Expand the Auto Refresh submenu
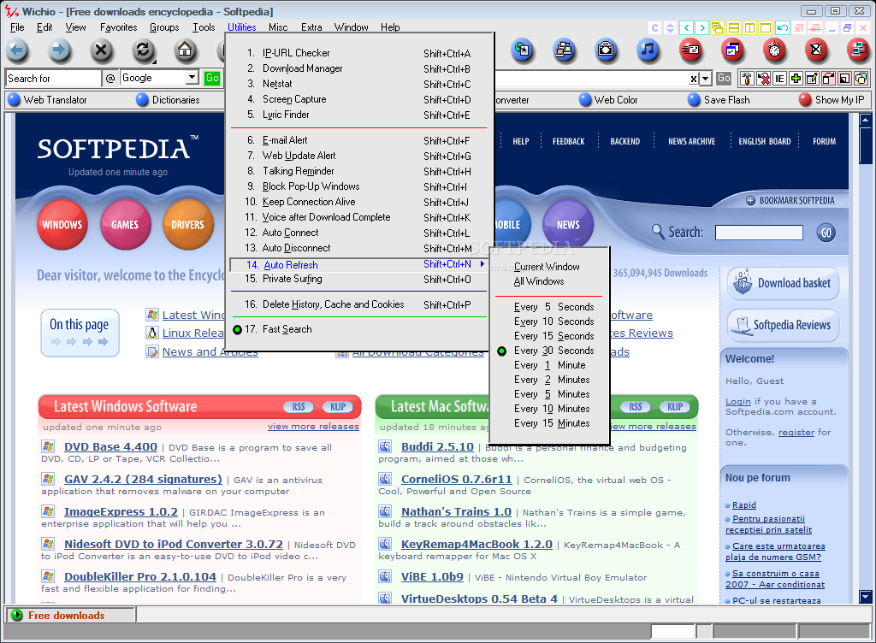The height and width of the screenshot is (643, 876). point(358,264)
